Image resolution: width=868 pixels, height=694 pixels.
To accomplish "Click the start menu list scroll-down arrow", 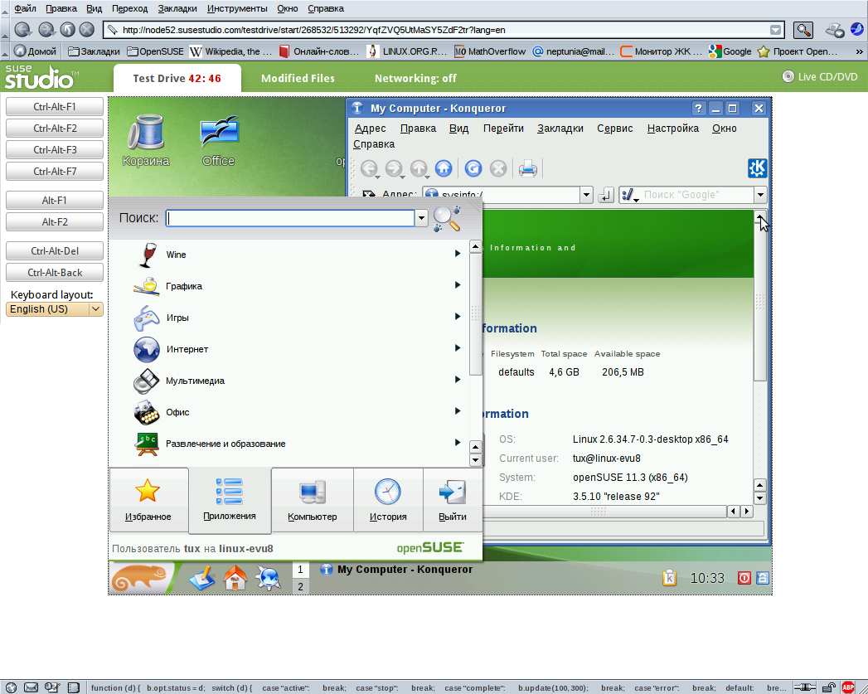I will (475, 460).
